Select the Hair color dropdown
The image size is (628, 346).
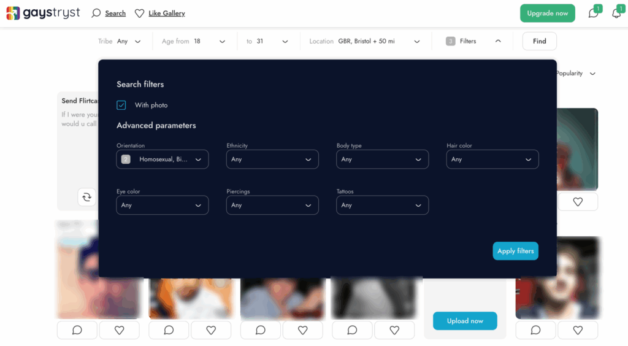(x=492, y=160)
